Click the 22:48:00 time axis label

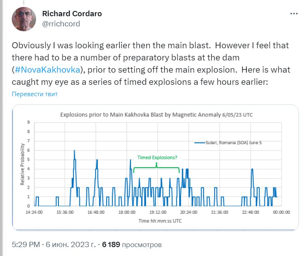(x=250, y=212)
